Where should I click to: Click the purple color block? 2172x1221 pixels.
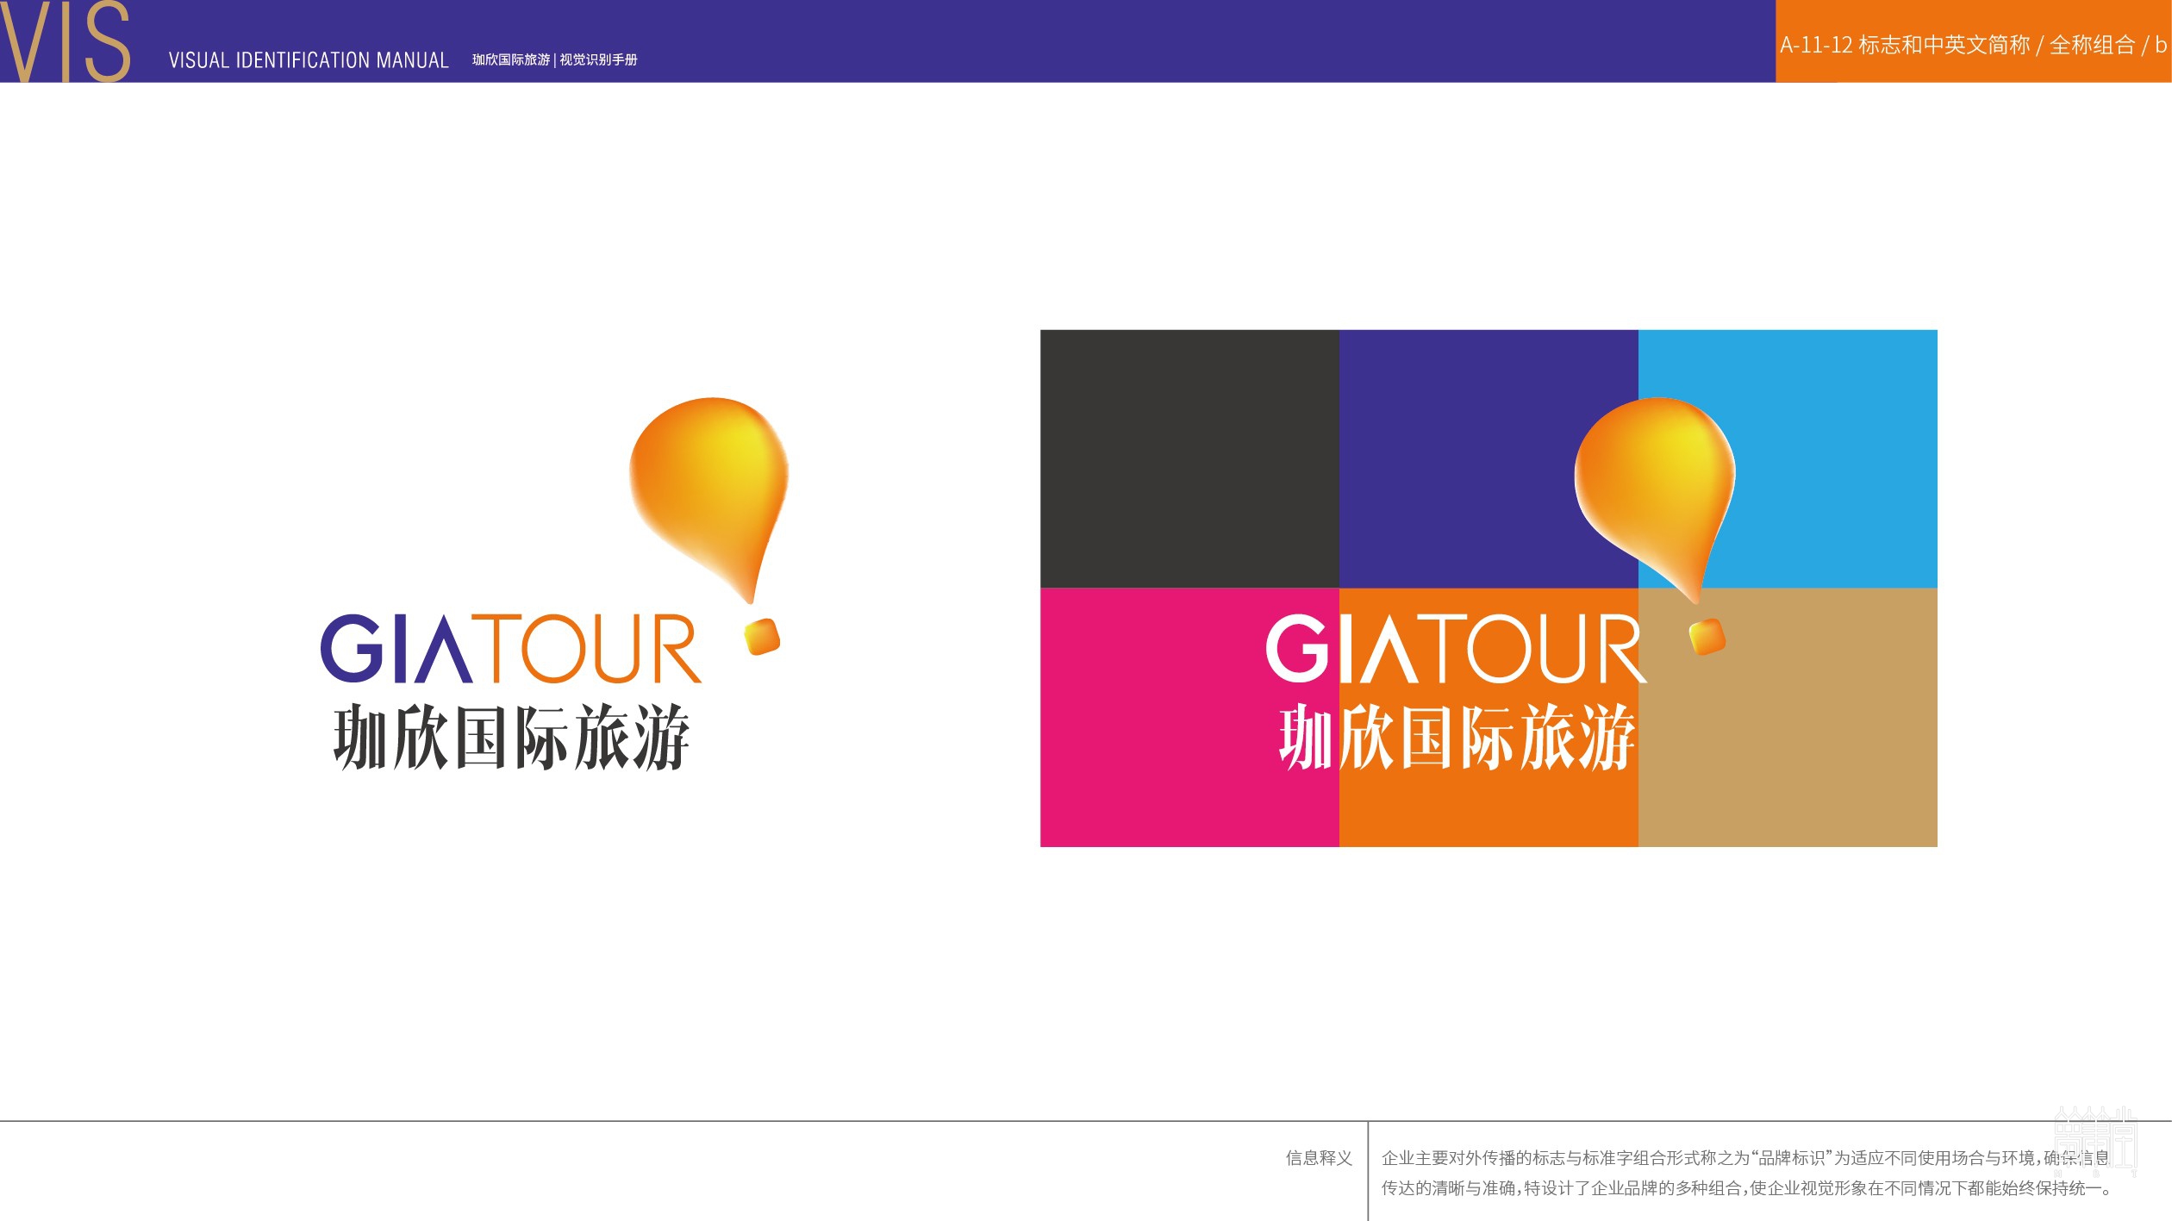[1489, 458]
